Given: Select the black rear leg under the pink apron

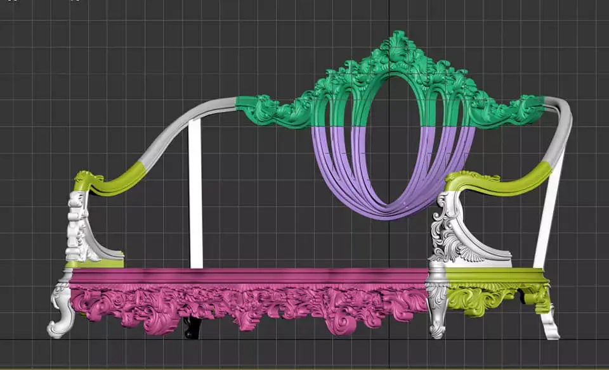Looking at the screenshot, I should (192, 328).
